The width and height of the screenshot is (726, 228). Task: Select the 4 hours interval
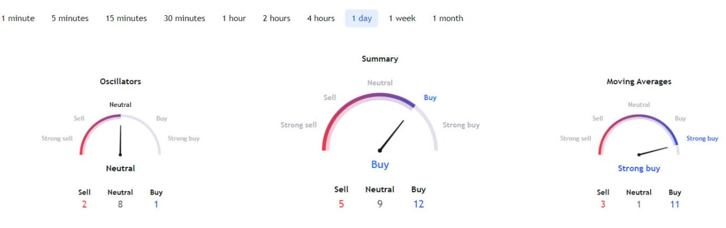(321, 18)
